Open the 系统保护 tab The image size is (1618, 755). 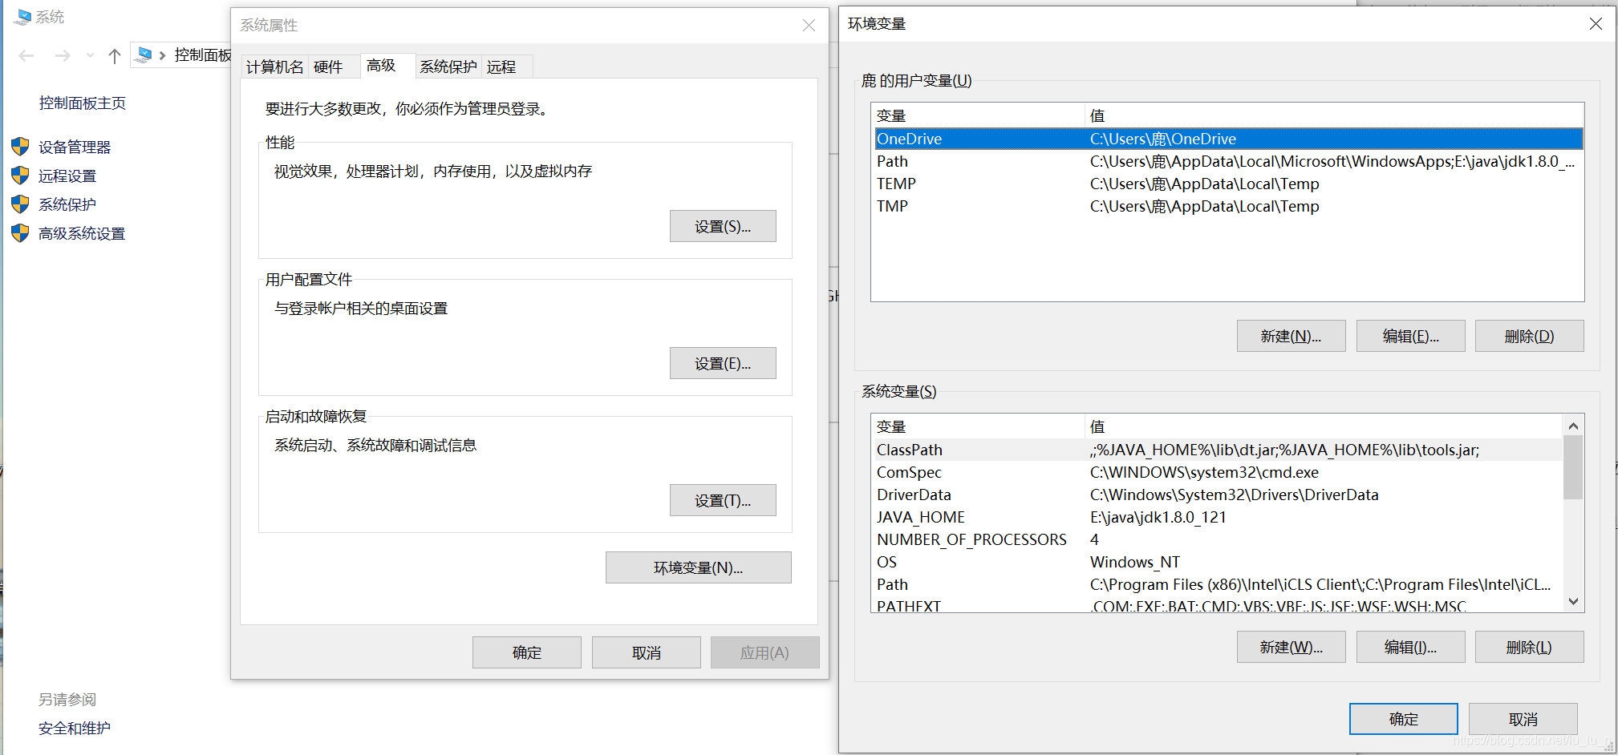pos(448,67)
